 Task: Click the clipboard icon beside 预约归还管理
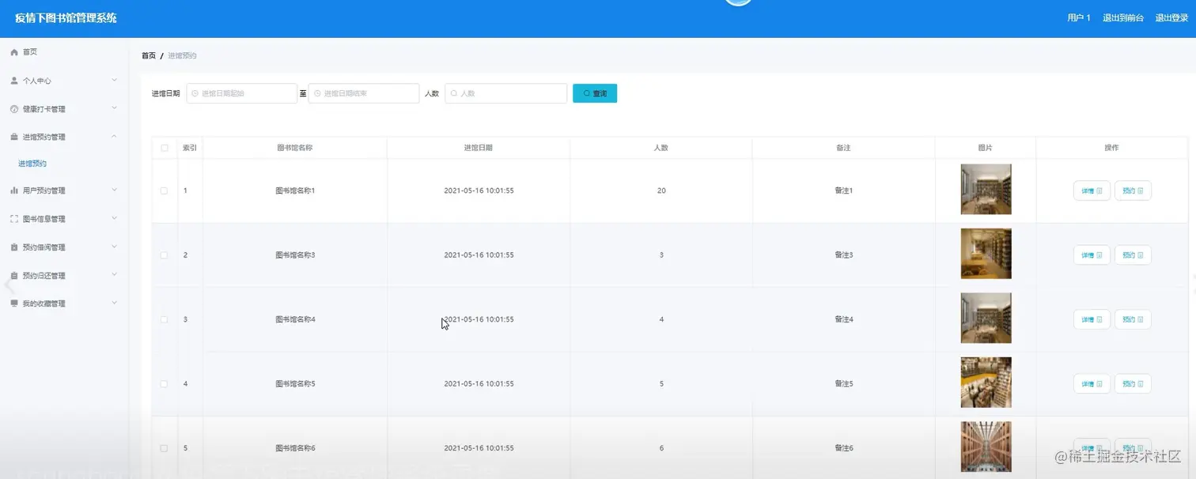pos(14,276)
